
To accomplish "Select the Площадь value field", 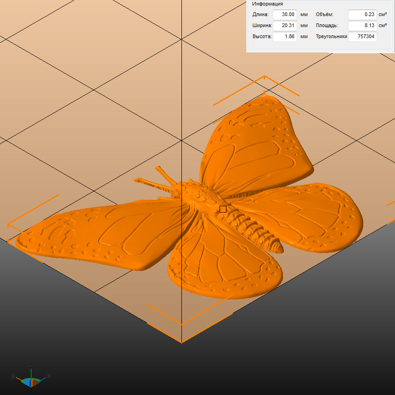I will click(x=362, y=25).
